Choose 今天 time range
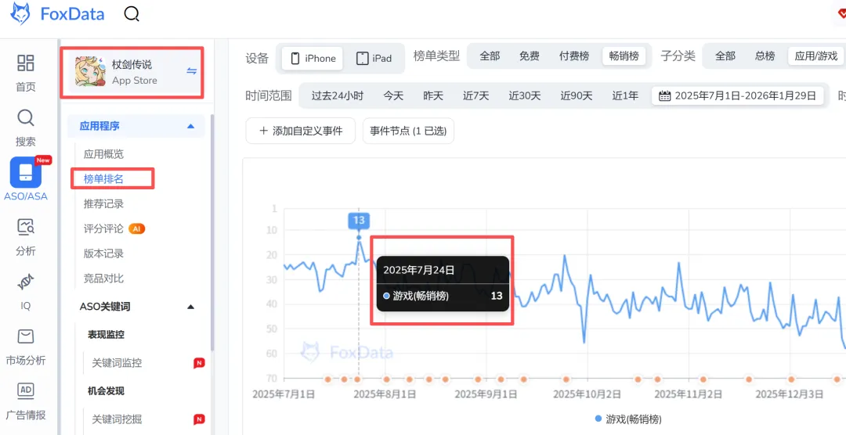Screen dimensions: 846x435 click(x=393, y=96)
